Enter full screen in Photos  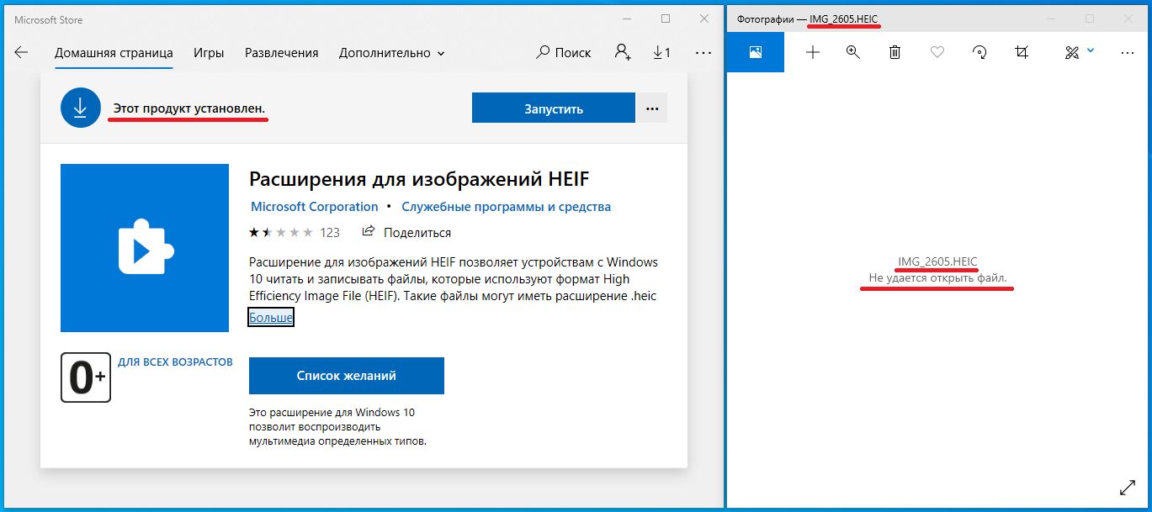click(1128, 488)
